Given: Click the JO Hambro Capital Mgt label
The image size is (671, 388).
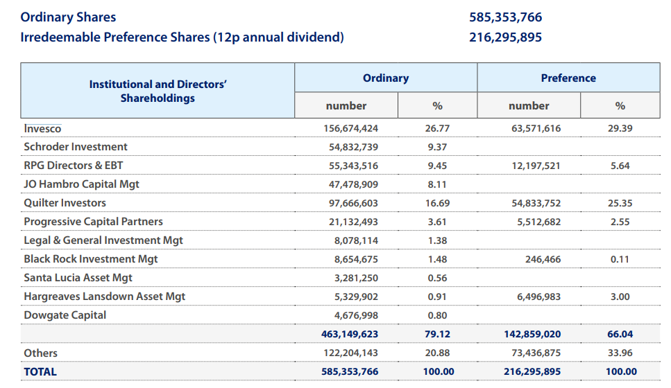Looking at the screenshot, I should tap(81, 184).
